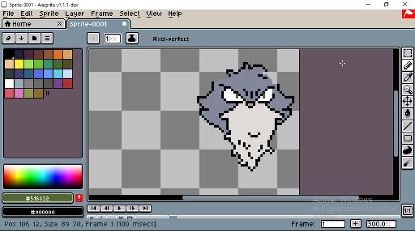
Task: Open the Select menu
Action: point(130,13)
